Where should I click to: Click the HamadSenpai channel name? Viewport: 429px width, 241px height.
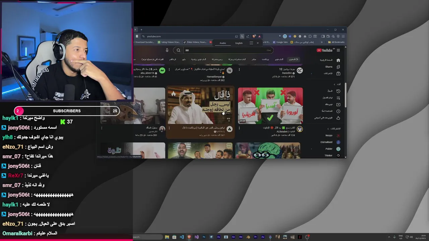[214, 77]
